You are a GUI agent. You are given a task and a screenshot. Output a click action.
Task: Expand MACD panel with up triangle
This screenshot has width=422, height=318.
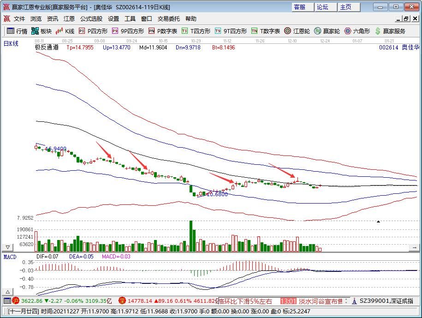coord(8,292)
